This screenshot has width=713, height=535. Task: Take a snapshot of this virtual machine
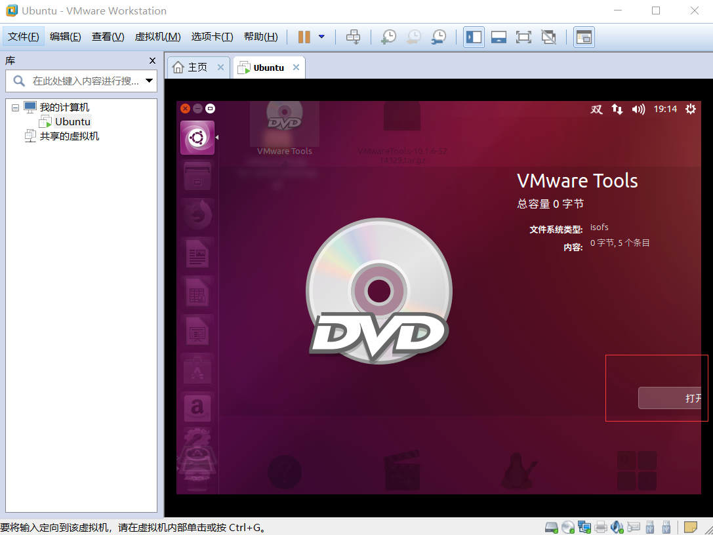point(389,37)
